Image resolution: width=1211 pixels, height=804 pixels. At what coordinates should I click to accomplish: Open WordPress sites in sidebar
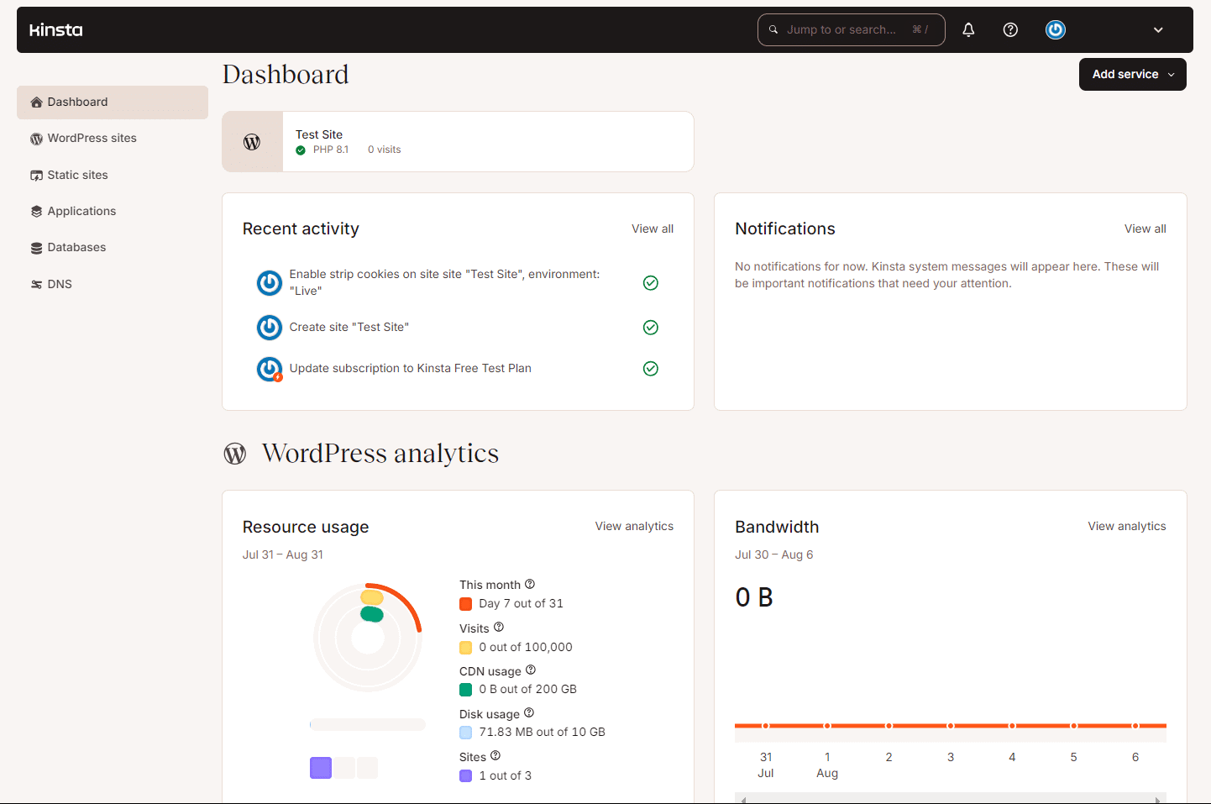pyautogui.click(x=92, y=139)
